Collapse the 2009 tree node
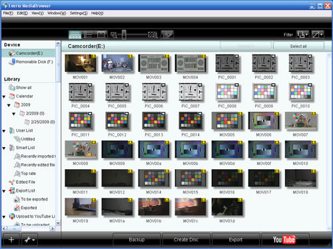333x249 pixels. pos(9,105)
